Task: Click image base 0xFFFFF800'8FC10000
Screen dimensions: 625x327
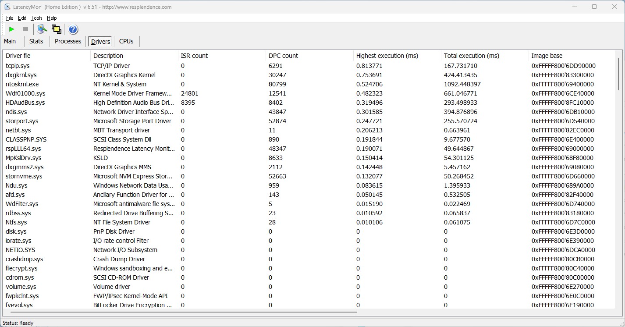Action: tap(563, 103)
